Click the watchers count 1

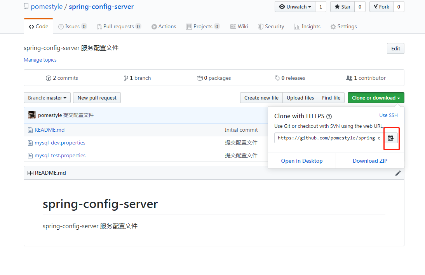[x=320, y=7]
